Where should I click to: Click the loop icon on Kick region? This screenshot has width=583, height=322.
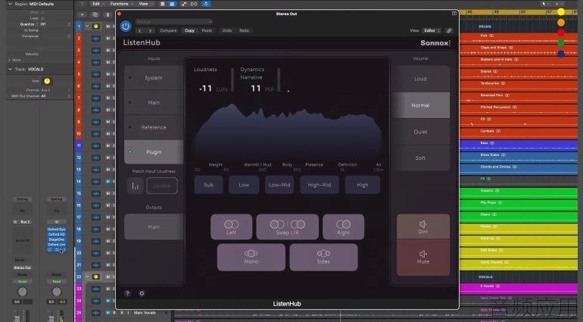[x=492, y=36]
